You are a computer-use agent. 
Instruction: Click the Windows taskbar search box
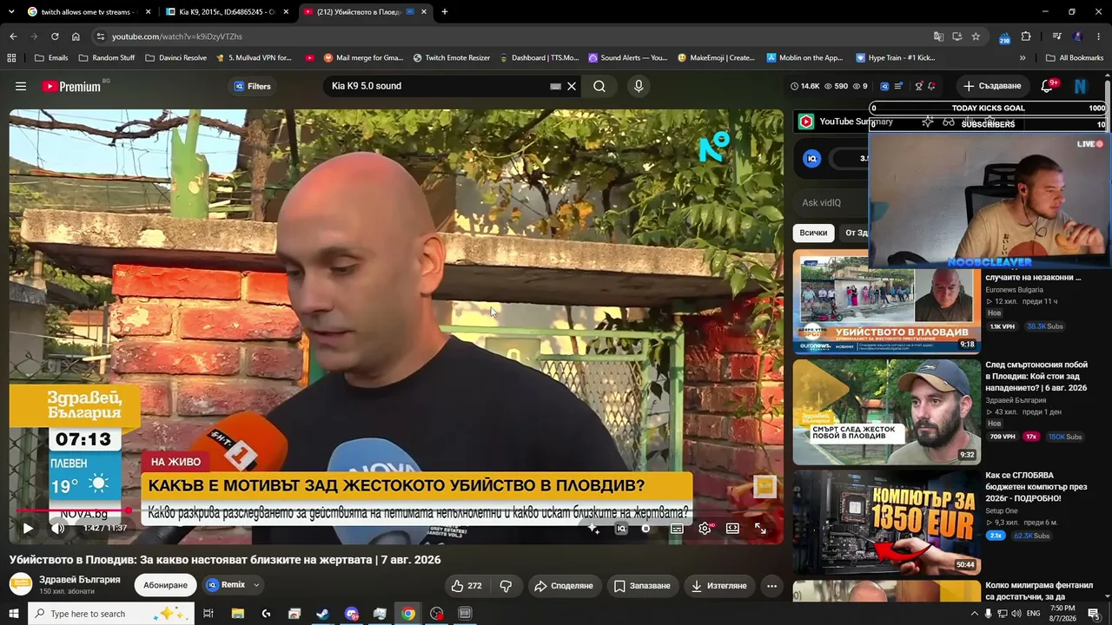click(111, 614)
